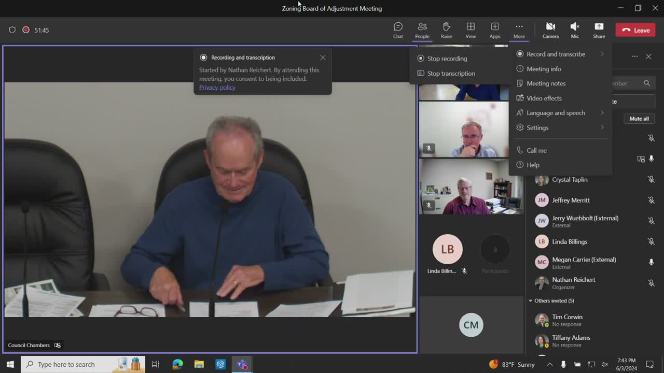
Task: Dismiss the Recording and transcription notification
Action: click(323, 58)
